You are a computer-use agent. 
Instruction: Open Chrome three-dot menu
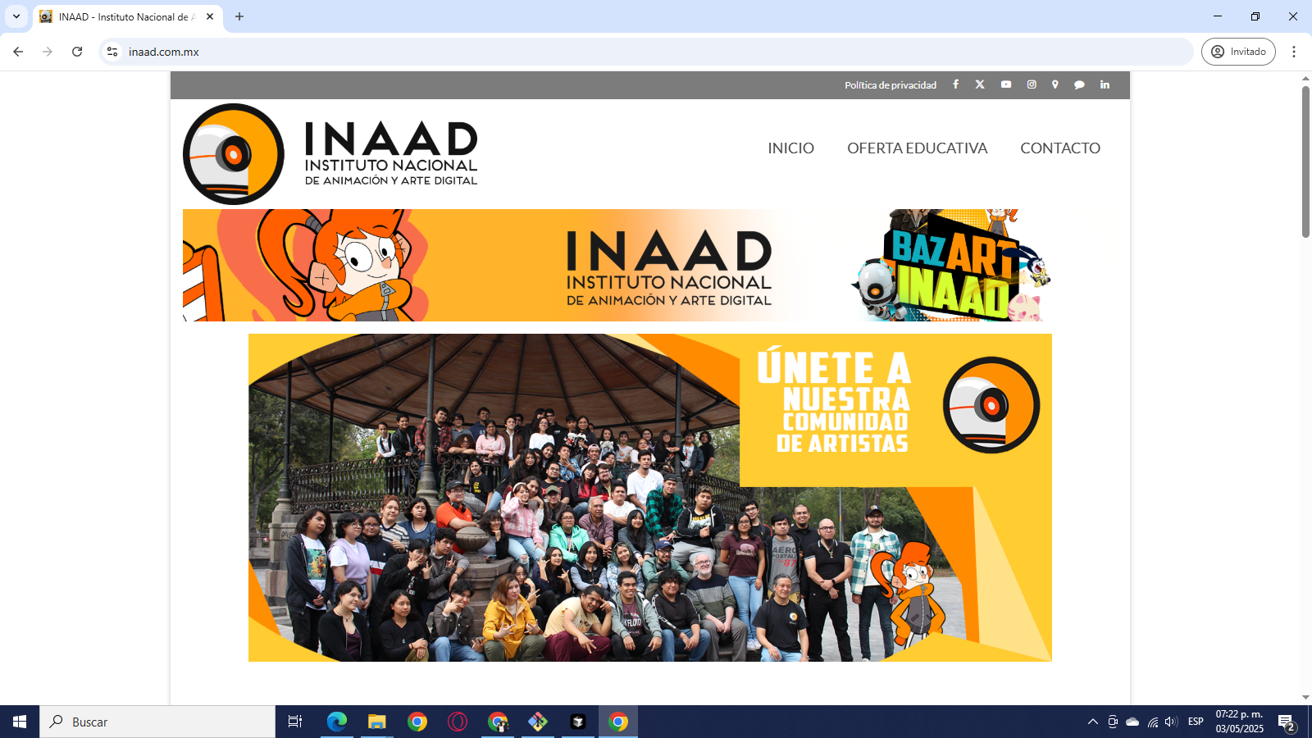pos(1294,52)
